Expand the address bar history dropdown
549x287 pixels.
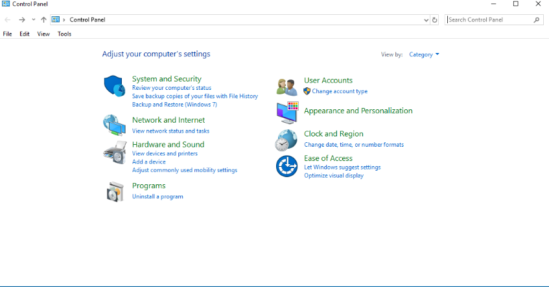coord(425,20)
